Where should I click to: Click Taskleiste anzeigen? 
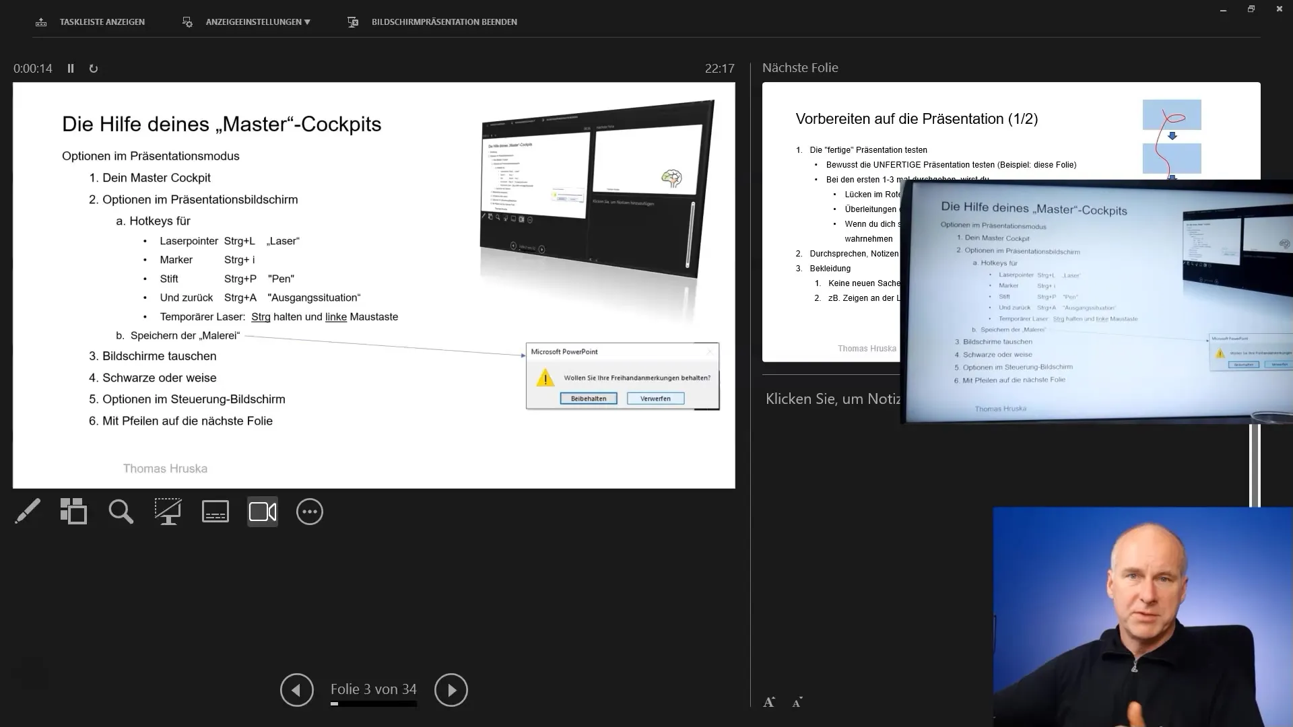(x=90, y=22)
